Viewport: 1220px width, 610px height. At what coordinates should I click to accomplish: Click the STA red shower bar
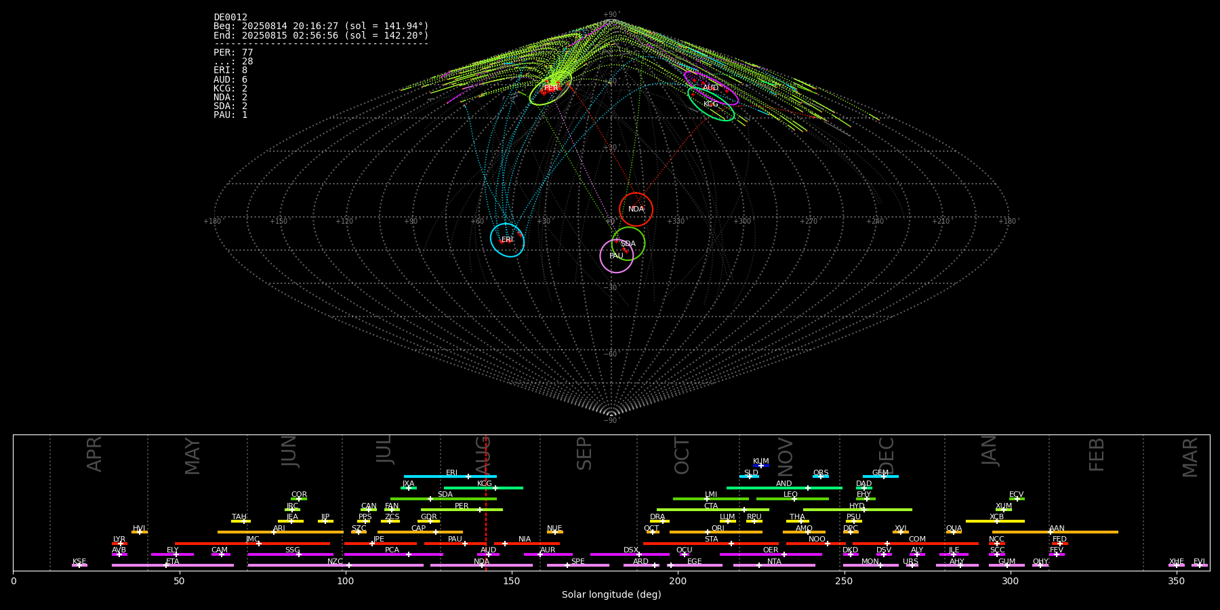click(711, 543)
